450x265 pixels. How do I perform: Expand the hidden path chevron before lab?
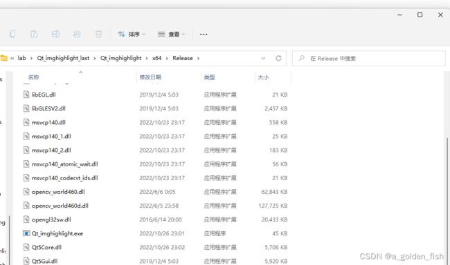click(12, 58)
